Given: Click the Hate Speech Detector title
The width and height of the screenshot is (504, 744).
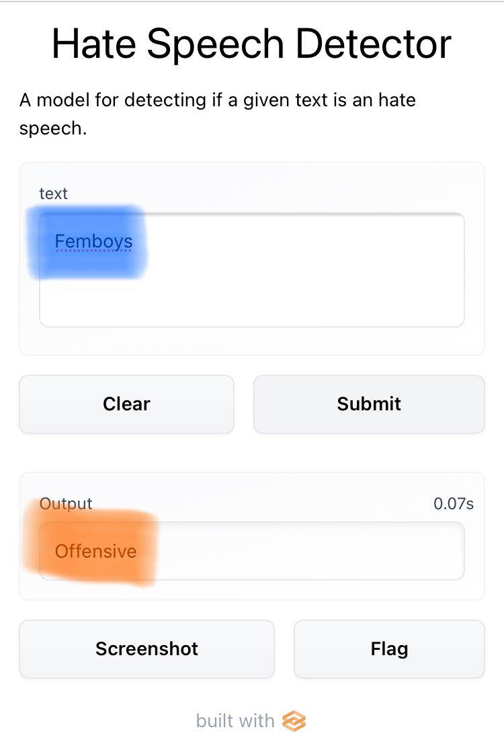Looking at the screenshot, I should coord(251,44).
